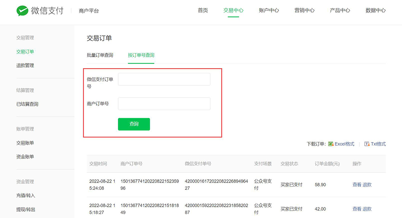Click WeChat order number starting 42000016172022

point(216,185)
